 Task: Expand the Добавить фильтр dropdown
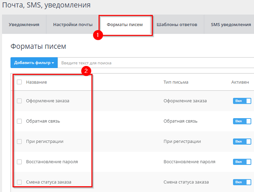tap(34, 63)
